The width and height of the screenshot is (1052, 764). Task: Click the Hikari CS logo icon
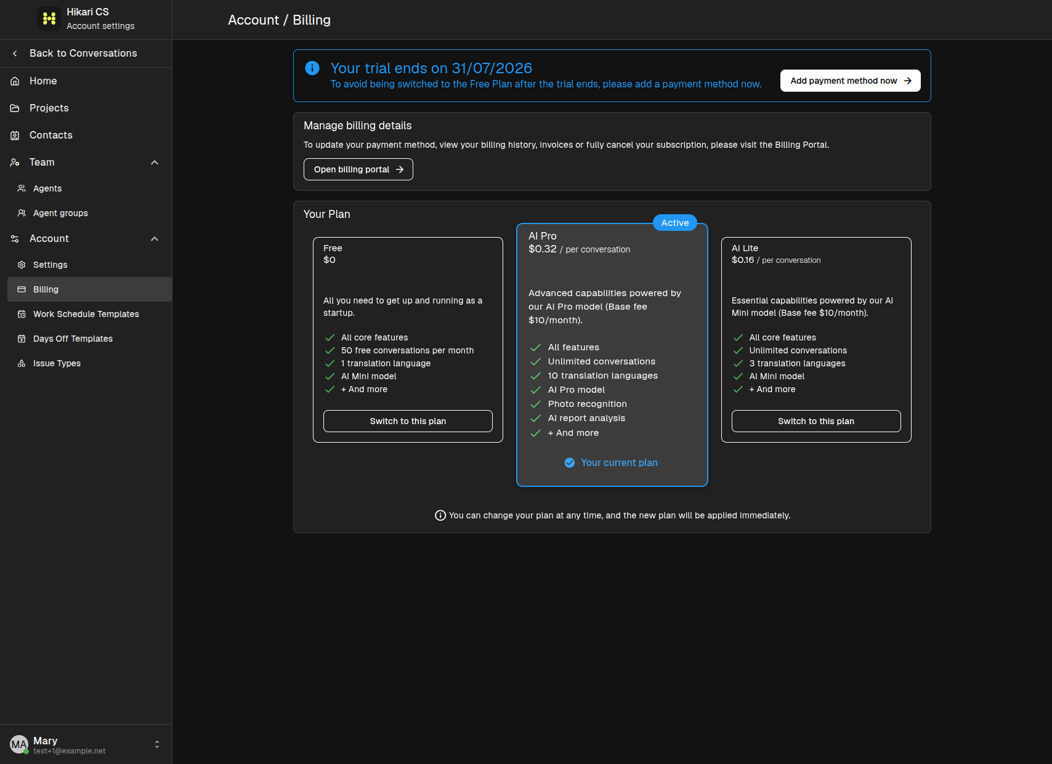49,18
